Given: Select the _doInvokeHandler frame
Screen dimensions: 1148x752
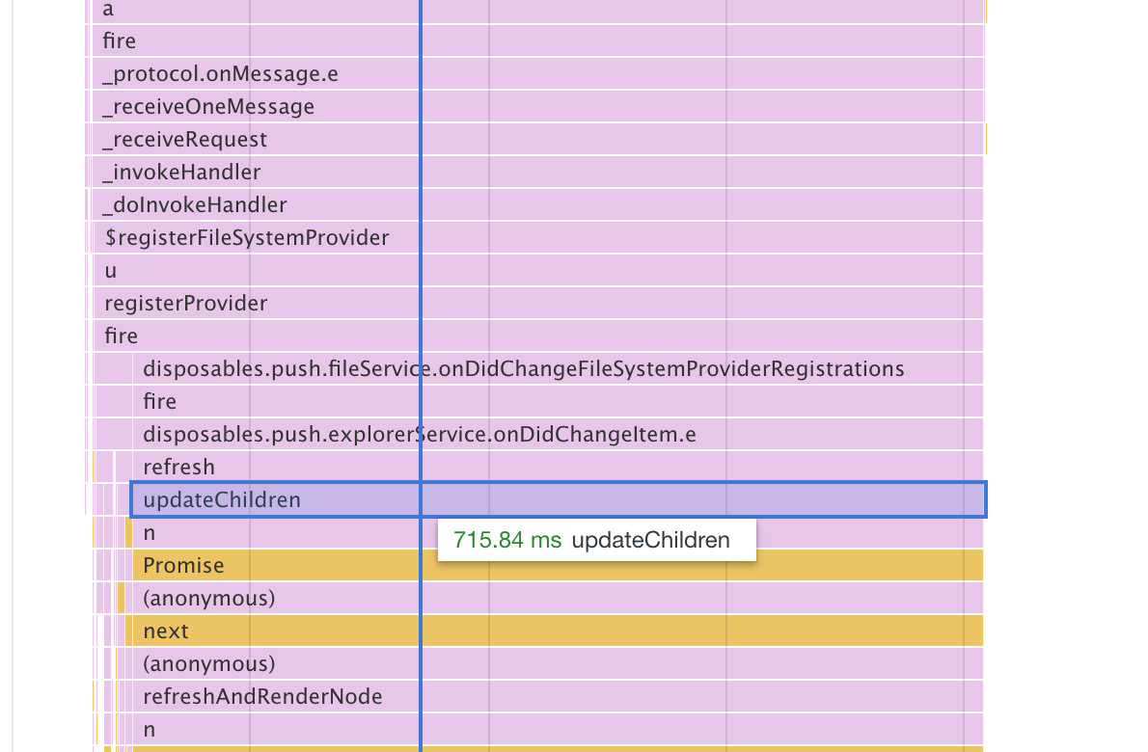Looking at the screenshot, I should [x=193, y=204].
